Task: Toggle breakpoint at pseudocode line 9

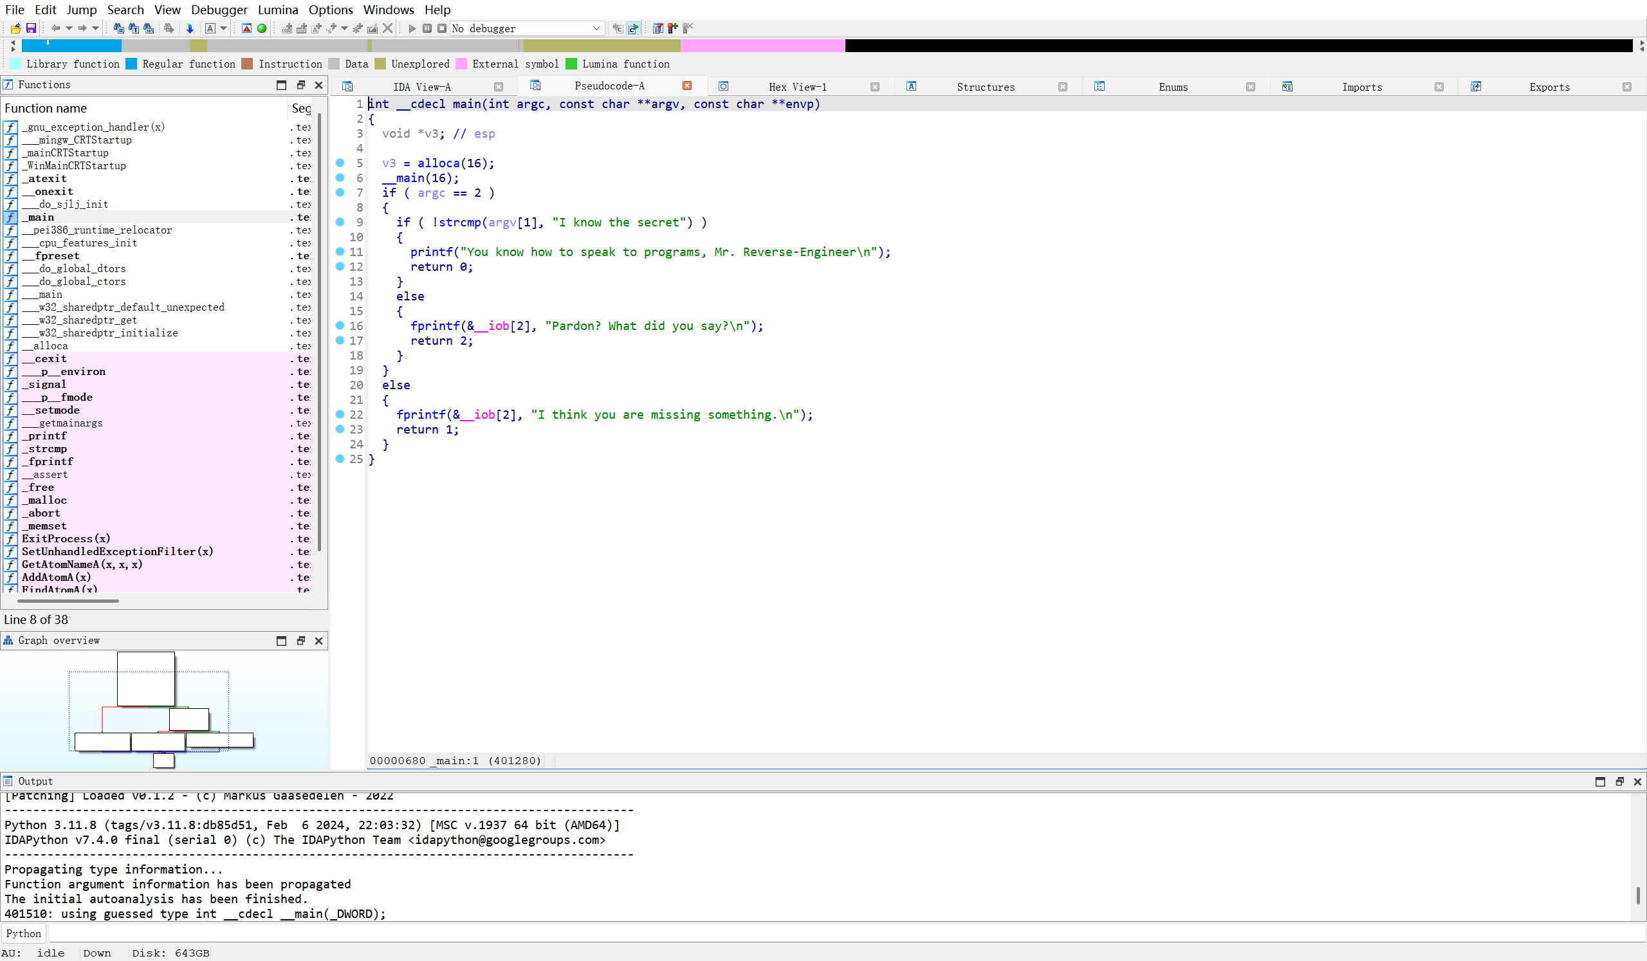Action: click(x=340, y=222)
